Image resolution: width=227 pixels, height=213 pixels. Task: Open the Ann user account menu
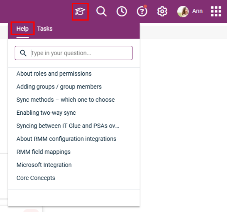coord(190,11)
